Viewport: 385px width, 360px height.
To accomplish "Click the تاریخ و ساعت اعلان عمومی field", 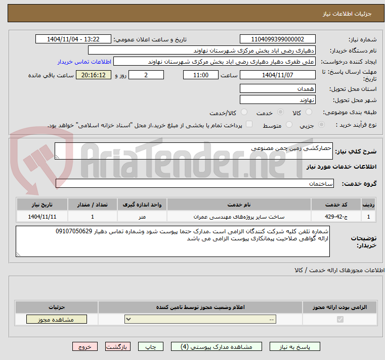I will click(x=73, y=39).
